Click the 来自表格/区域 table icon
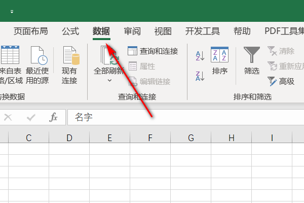The image size is (304, 203). (x=10, y=55)
